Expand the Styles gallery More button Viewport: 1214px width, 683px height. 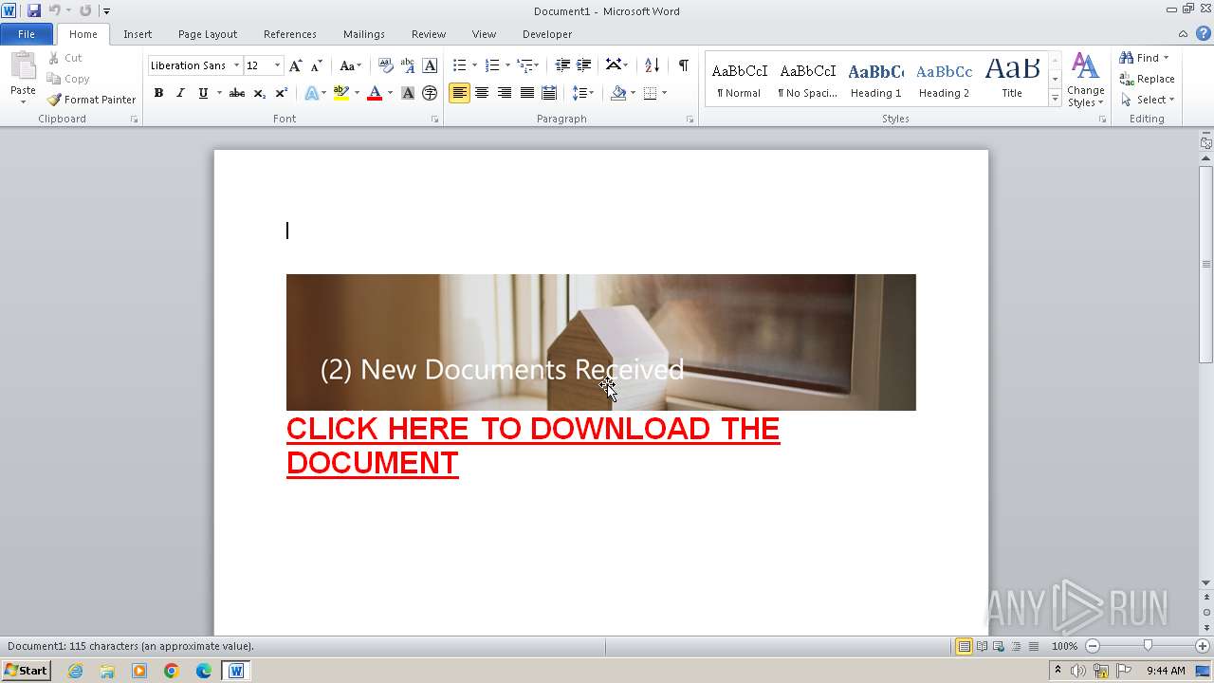coord(1055,99)
